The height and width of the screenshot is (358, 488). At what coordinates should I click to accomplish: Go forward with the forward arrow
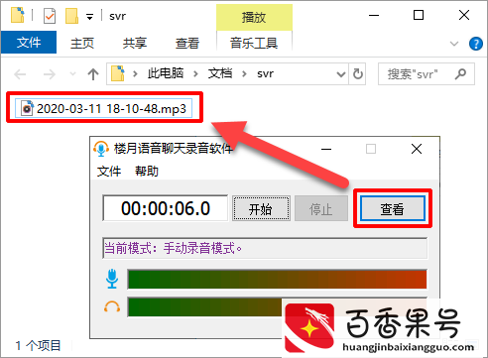click(50, 74)
